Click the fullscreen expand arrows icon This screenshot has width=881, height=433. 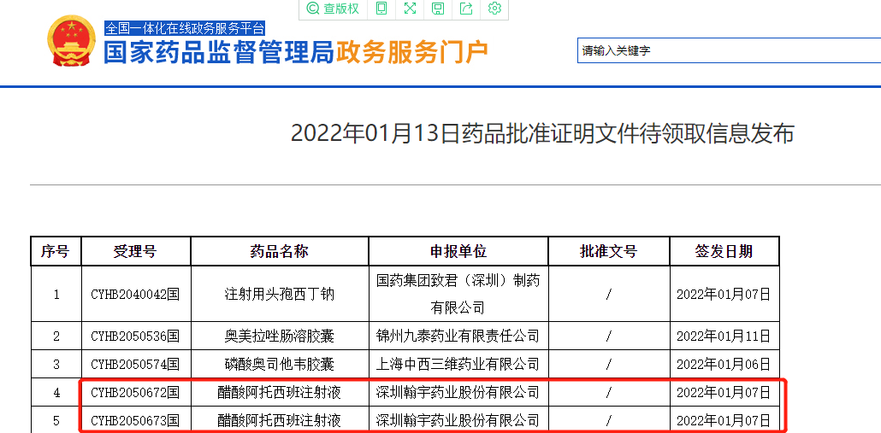tap(410, 9)
